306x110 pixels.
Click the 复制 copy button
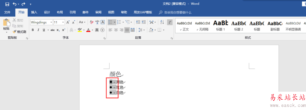click(x=18, y=26)
